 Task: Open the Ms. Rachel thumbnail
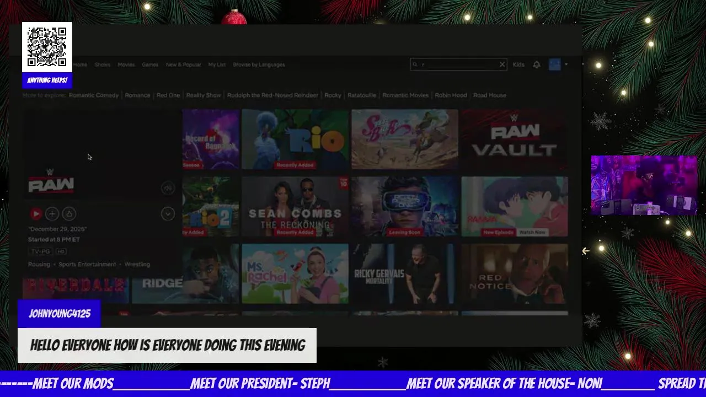[x=295, y=273]
